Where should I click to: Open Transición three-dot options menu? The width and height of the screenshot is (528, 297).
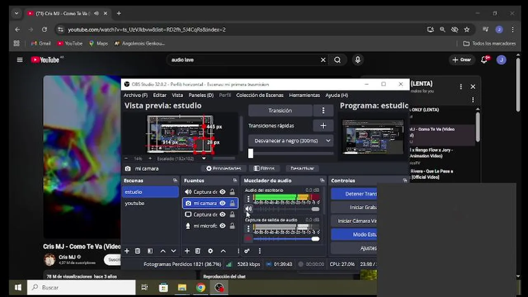click(323, 111)
